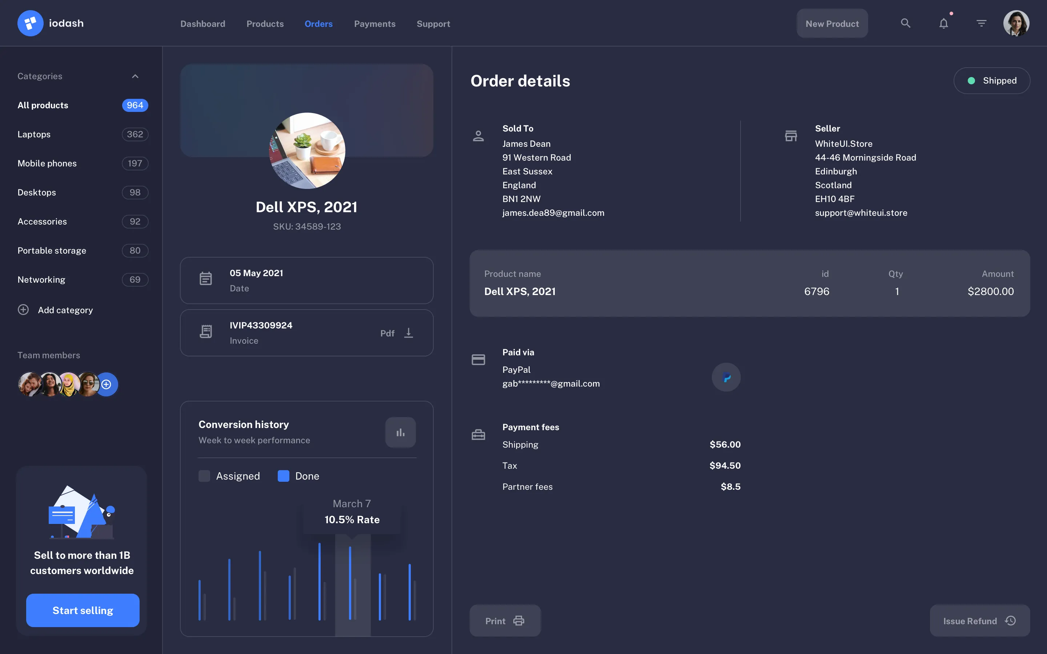The height and width of the screenshot is (654, 1047).
Task: Open the notifications bell
Action: (x=943, y=23)
